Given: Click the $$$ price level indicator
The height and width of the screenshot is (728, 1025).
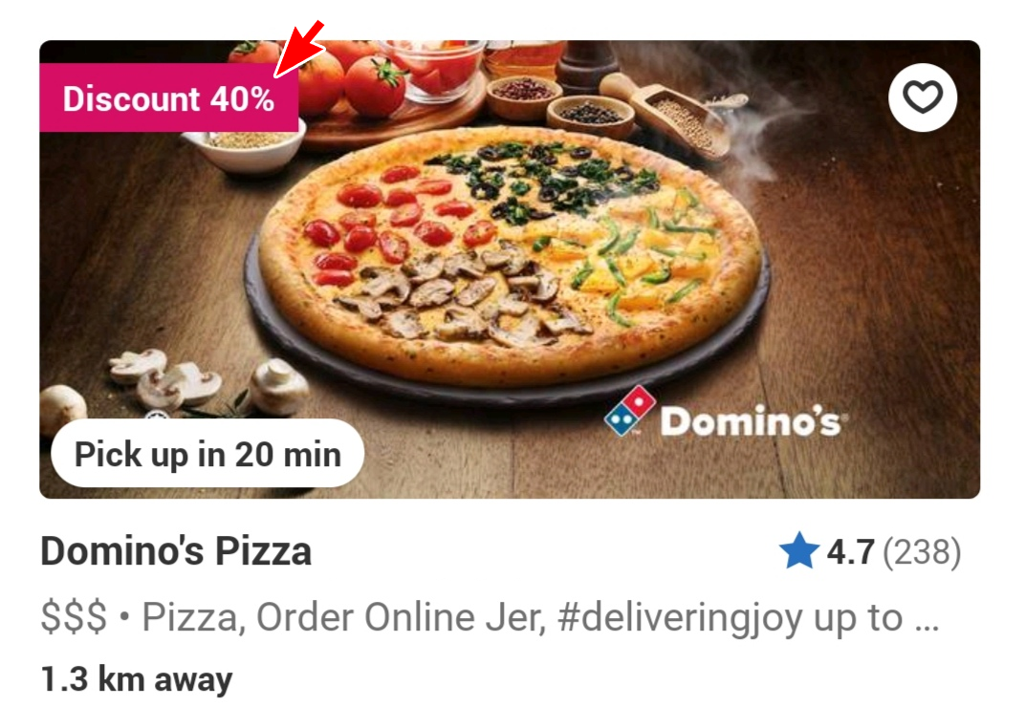Looking at the screenshot, I should point(74,617).
